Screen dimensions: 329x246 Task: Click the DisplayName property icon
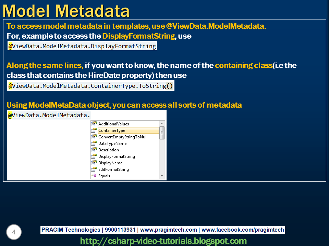click(x=94, y=163)
